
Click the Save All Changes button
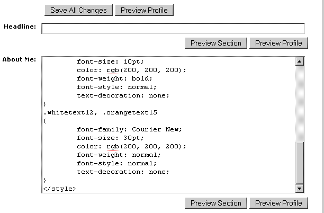coord(78,10)
